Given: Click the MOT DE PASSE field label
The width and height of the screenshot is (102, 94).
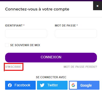Looking at the screenshot, I should coord(65,25).
